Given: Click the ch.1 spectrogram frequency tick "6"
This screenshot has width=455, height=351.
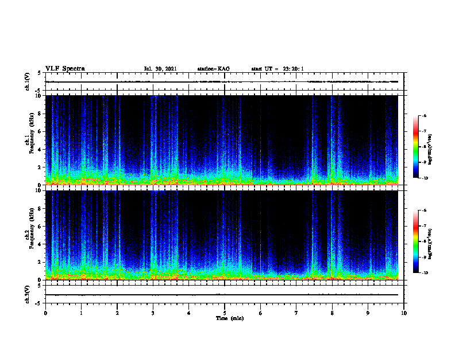Looking at the screenshot, I should 40,131.
